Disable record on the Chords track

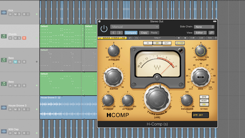click(x=24, y=38)
